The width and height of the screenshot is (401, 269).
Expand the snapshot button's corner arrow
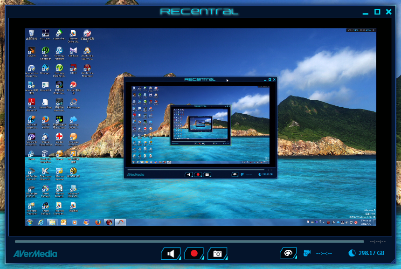click(x=226, y=258)
